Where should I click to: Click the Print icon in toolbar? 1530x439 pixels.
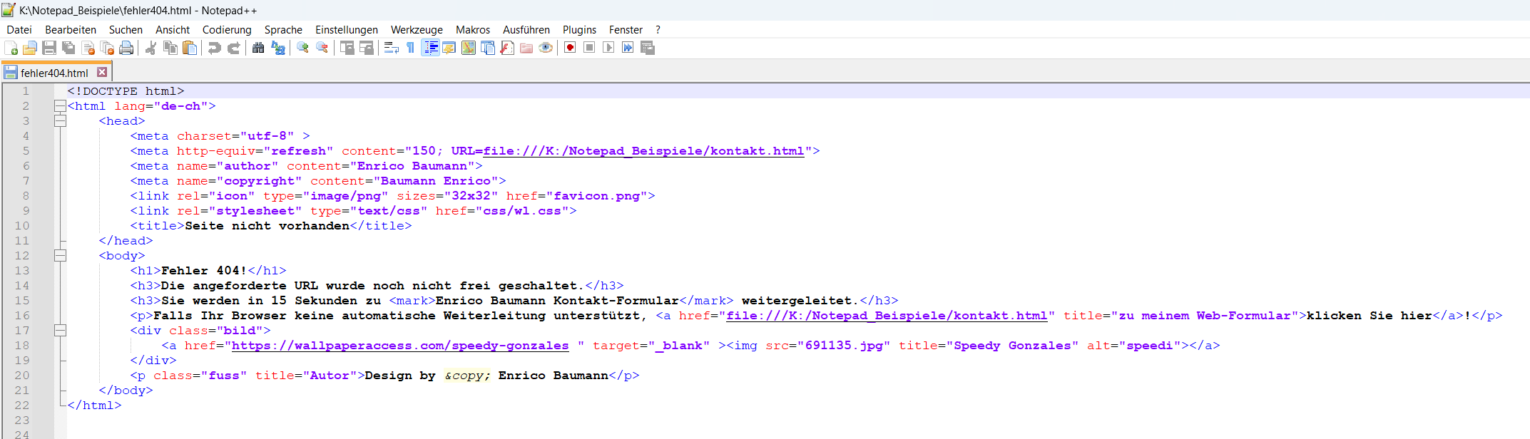tap(126, 48)
